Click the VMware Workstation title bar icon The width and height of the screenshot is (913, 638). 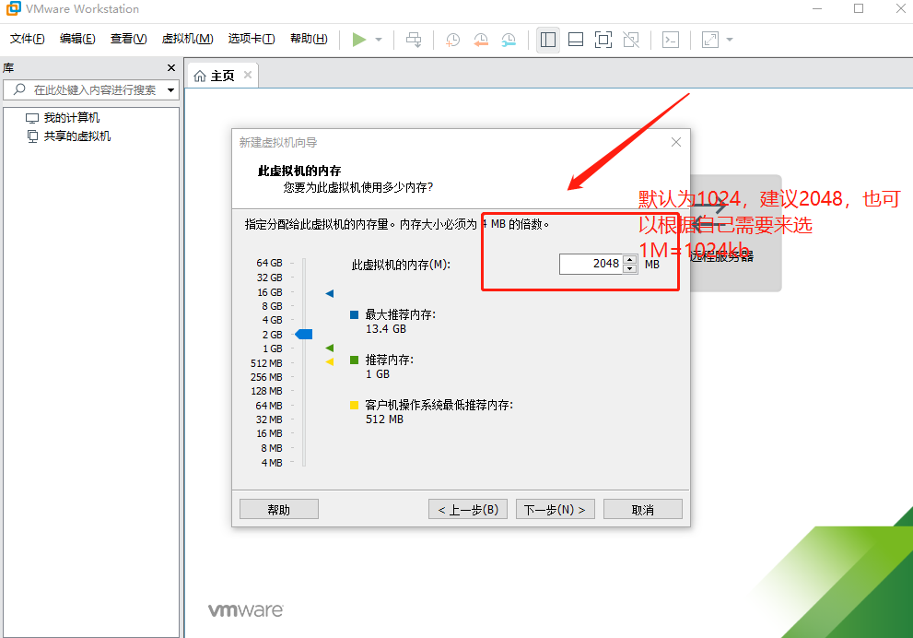tap(13, 8)
